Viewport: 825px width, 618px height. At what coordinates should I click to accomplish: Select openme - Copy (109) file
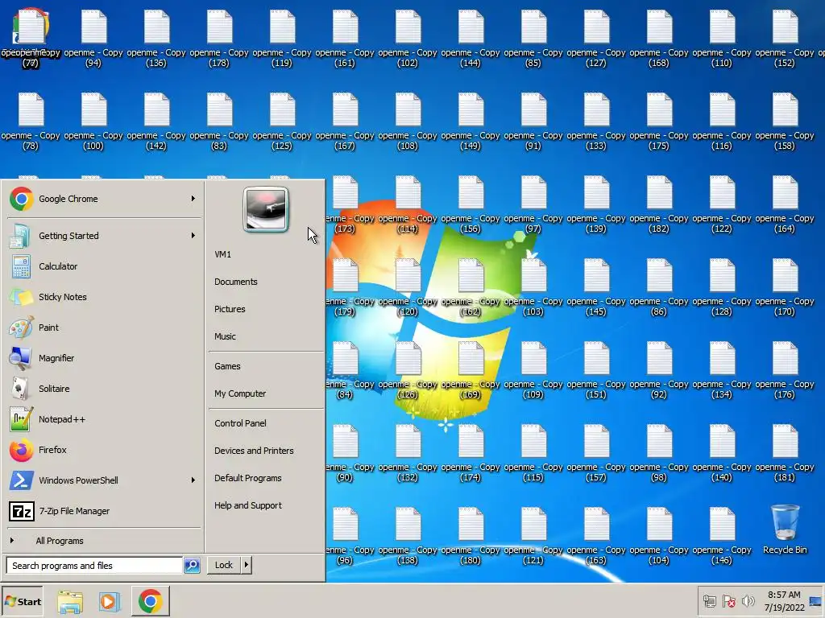pos(533,370)
